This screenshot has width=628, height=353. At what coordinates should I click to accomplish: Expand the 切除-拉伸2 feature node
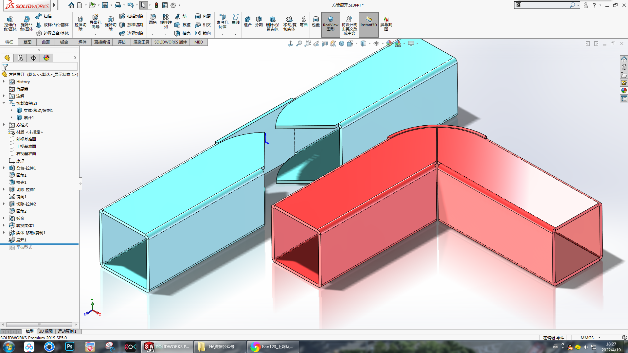4,204
